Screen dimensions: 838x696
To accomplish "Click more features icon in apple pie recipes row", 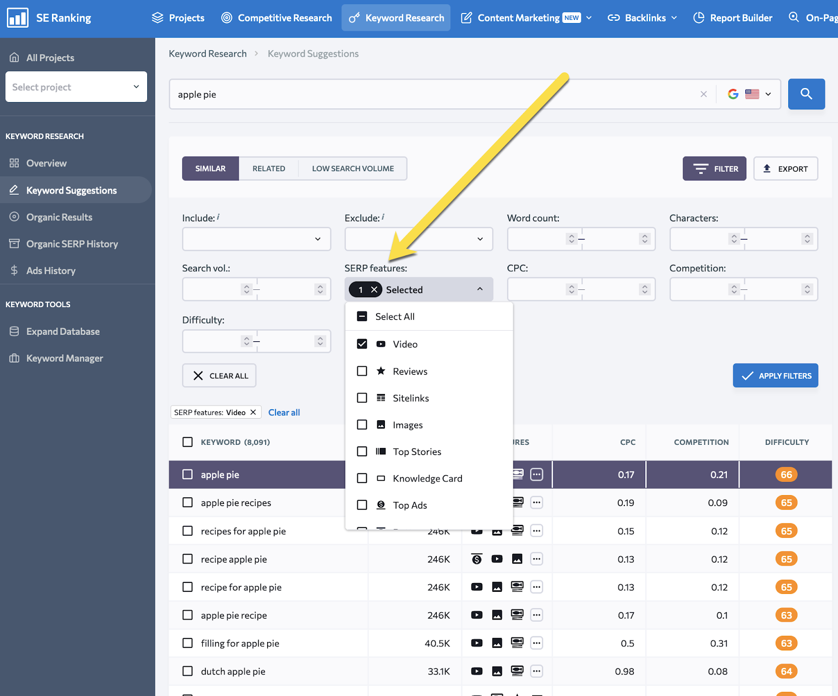I will (536, 503).
